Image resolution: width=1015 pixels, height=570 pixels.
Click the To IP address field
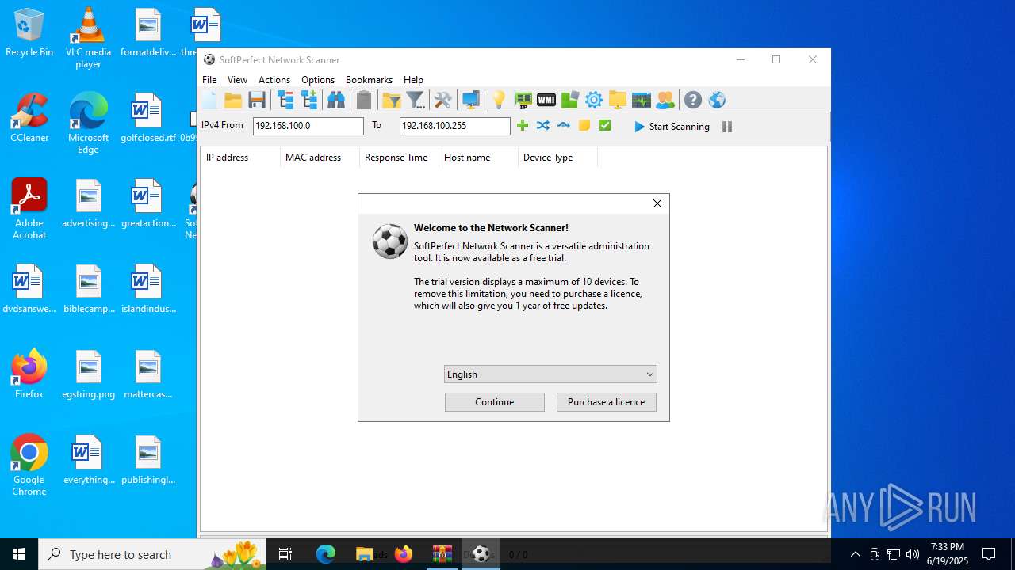pos(455,126)
